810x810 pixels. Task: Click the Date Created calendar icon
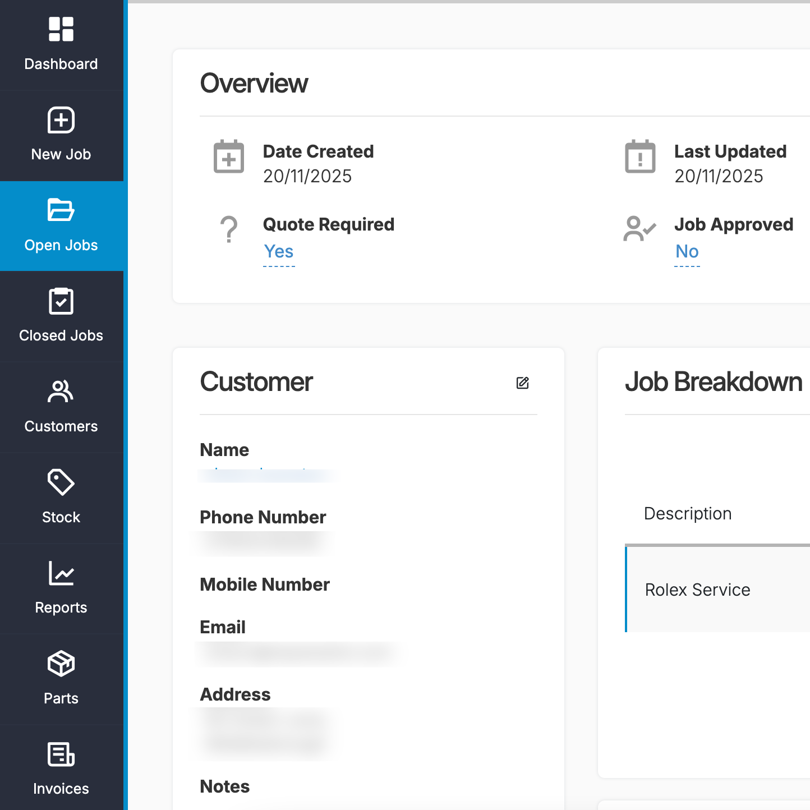point(229,157)
